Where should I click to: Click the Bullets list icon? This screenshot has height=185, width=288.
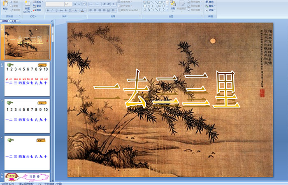click(x=91, y=4)
